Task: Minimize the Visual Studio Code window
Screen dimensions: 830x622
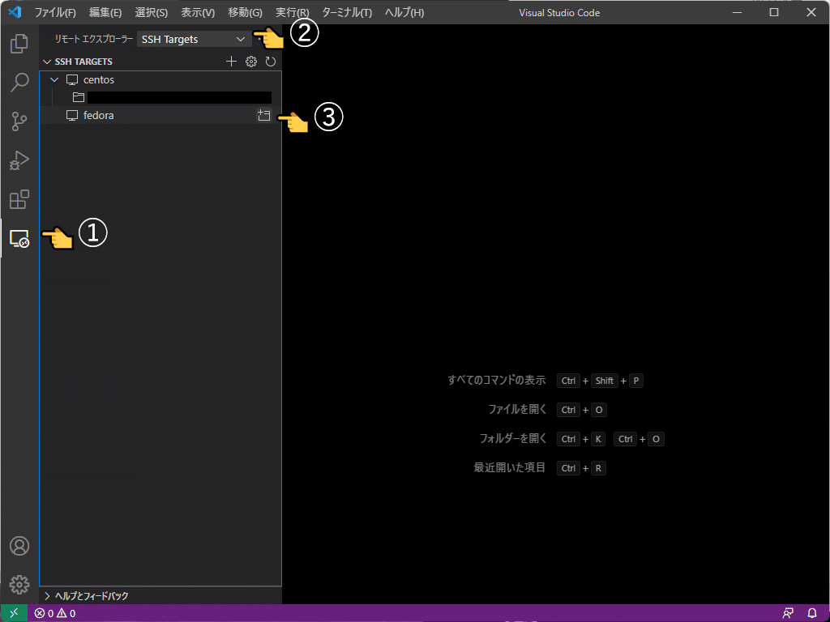Action: tap(737, 12)
